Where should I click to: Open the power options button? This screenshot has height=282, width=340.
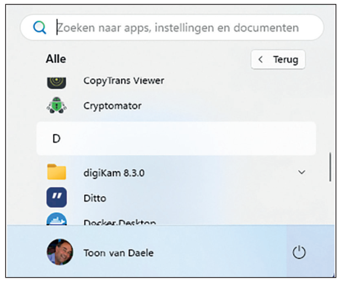(299, 253)
